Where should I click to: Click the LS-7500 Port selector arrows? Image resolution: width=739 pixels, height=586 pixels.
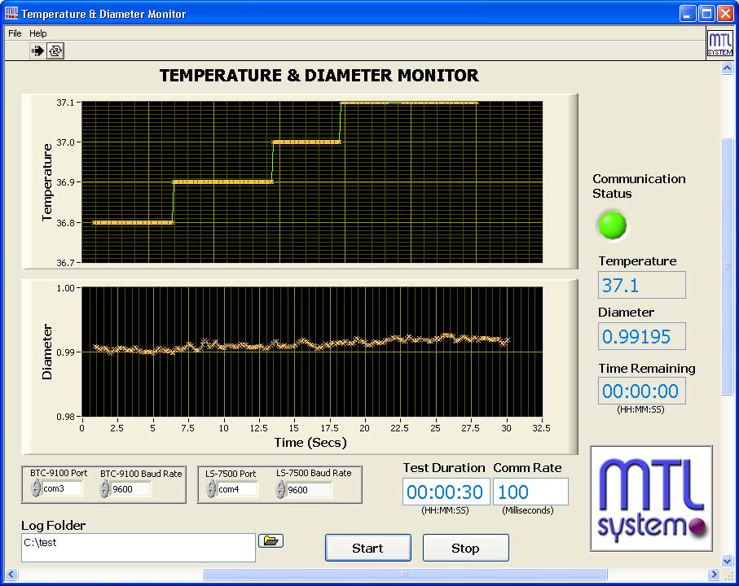(x=211, y=489)
